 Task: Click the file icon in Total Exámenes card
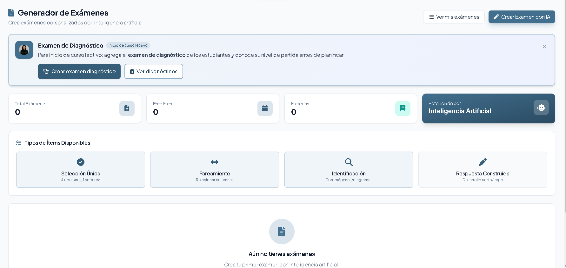[x=127, y=108]
